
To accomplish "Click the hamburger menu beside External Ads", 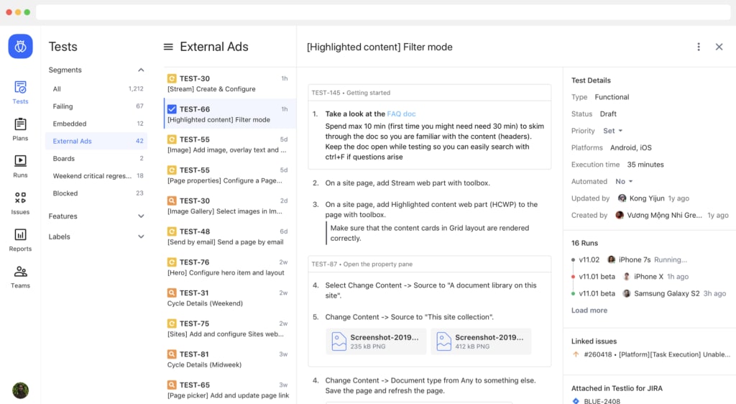I will 168,47.
